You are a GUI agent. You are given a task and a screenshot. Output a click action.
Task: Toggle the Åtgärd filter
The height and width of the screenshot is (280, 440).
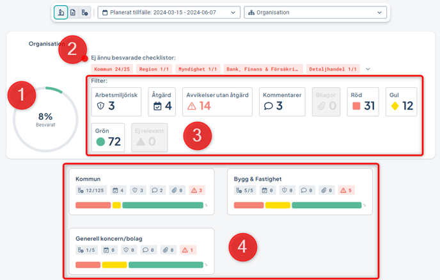161,101
